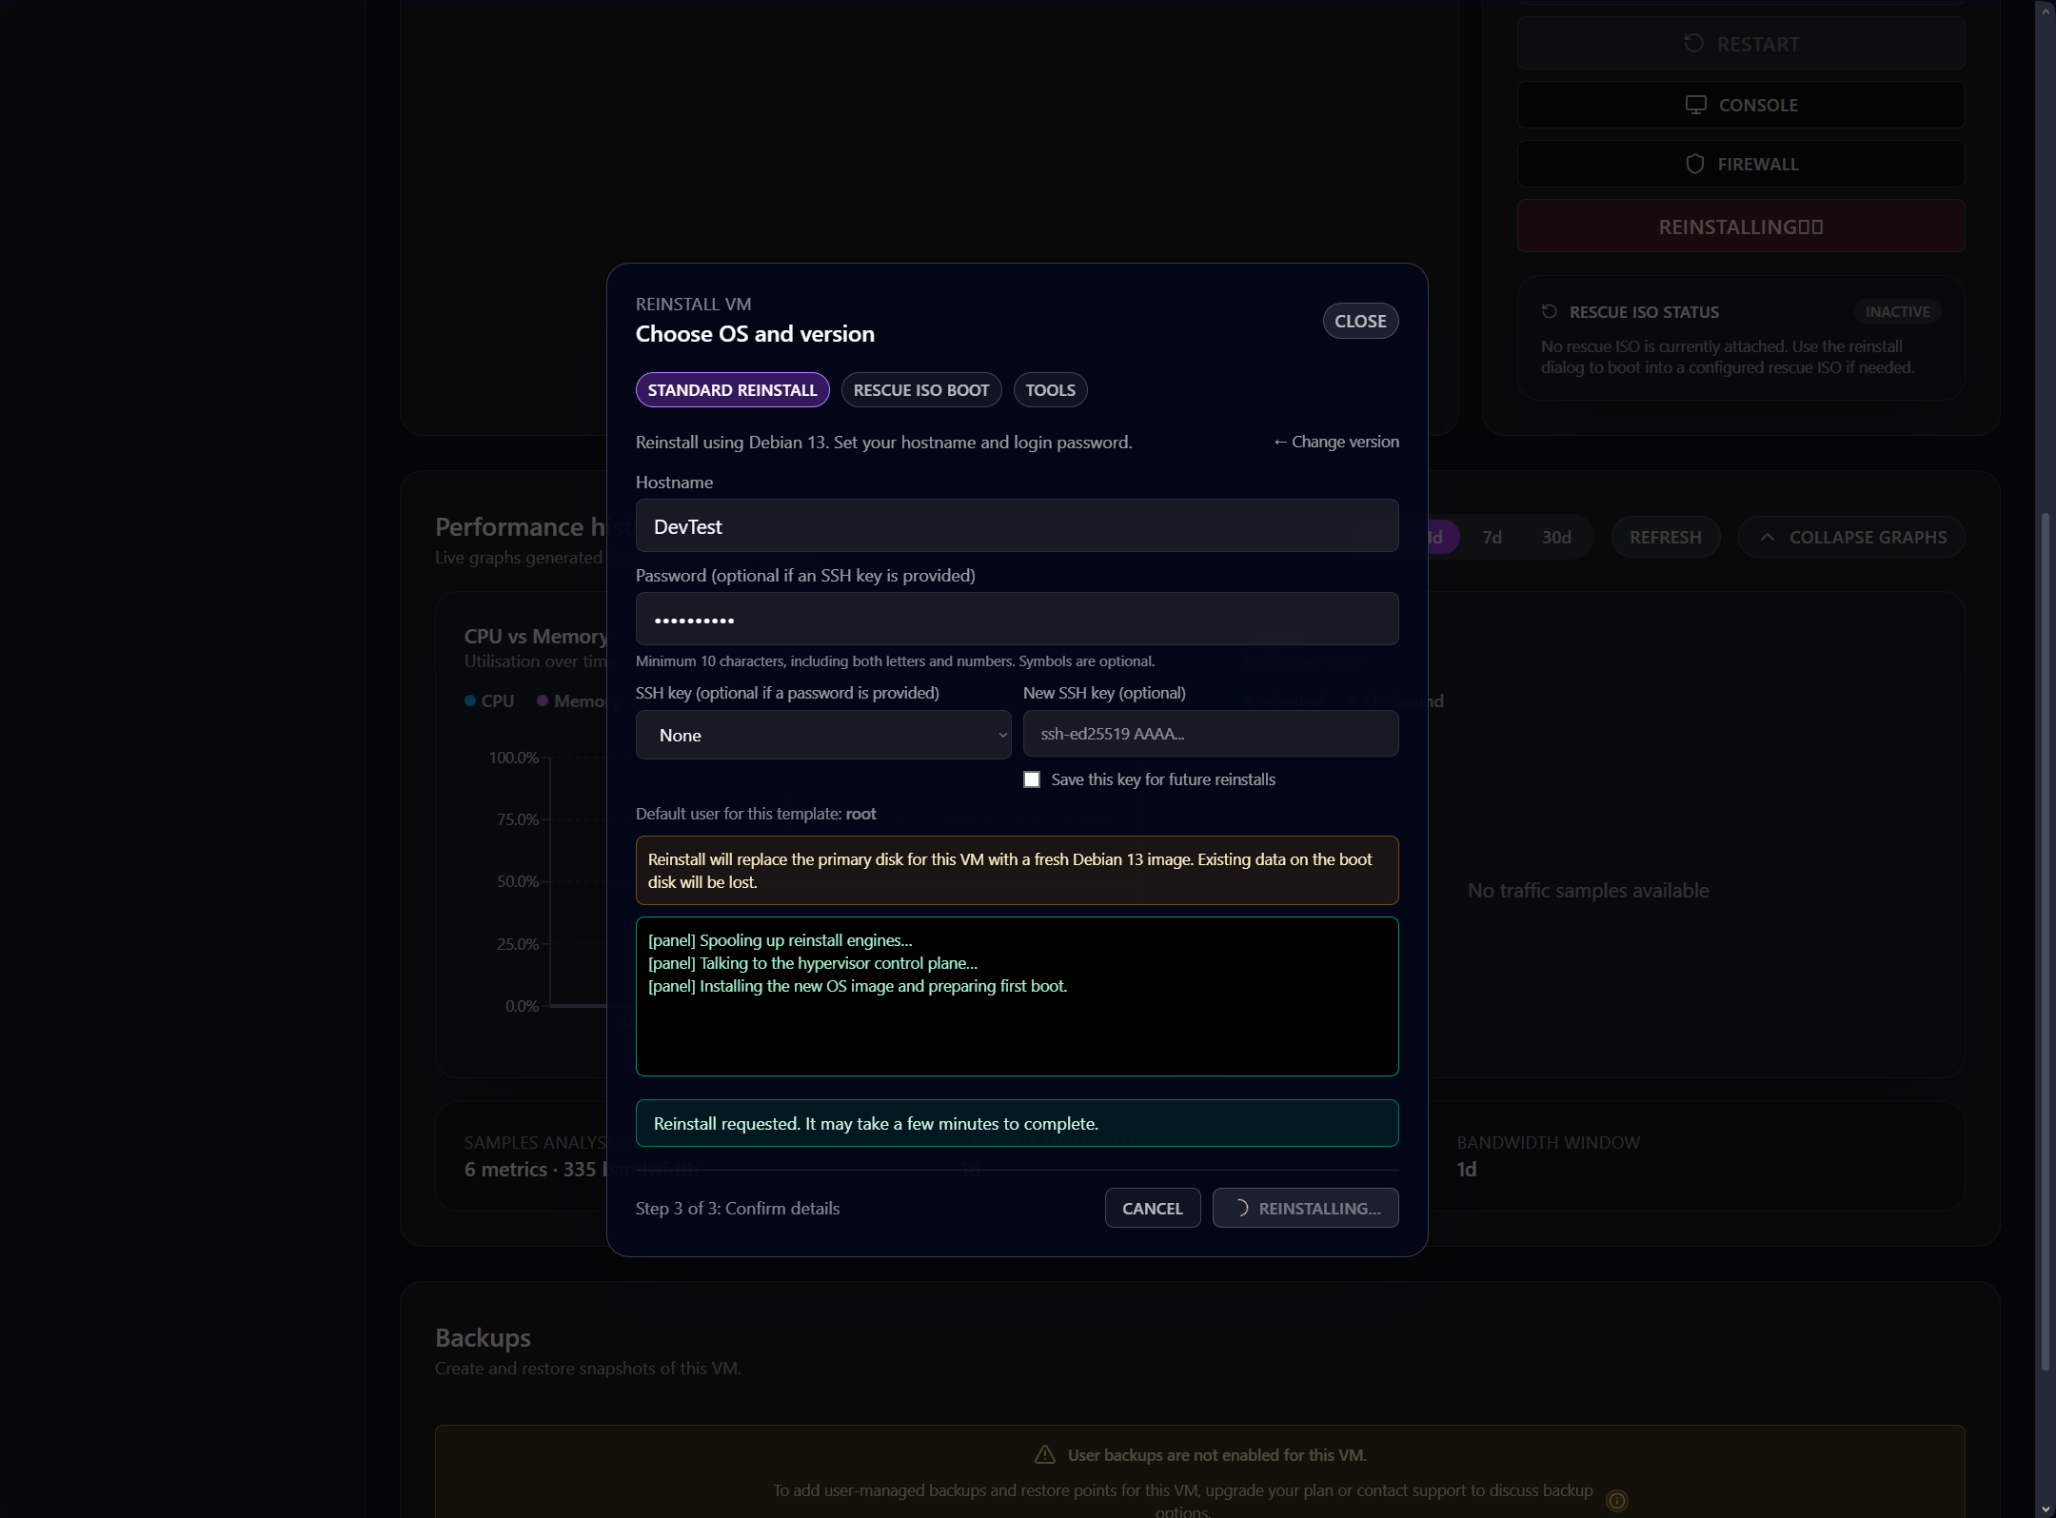Screen dimensions: 2056x1518
Task: Cancel the reinstall confirmation
Action: (x=1152, y=1208)
